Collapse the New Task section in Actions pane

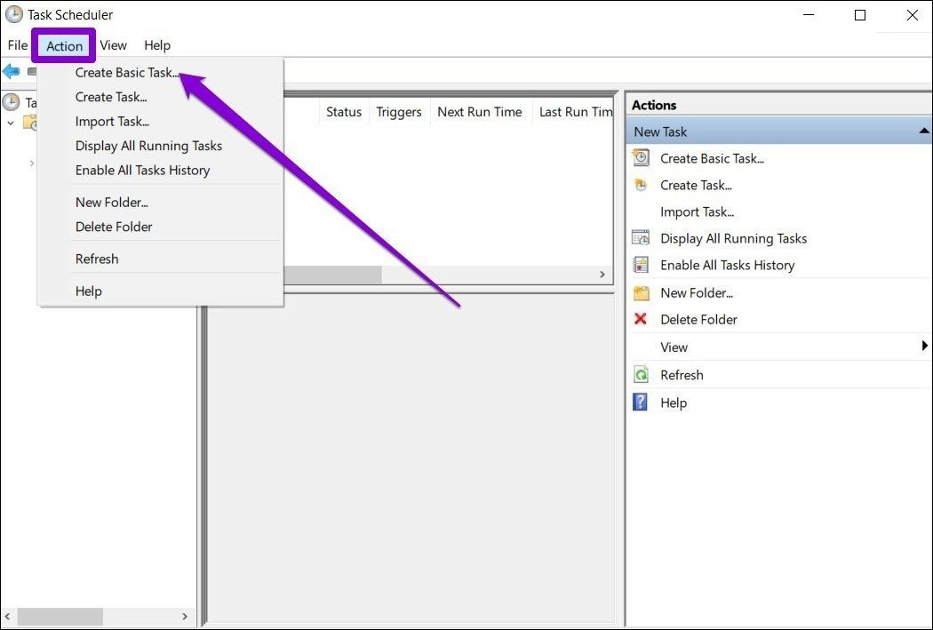click(x=921, y=131)
